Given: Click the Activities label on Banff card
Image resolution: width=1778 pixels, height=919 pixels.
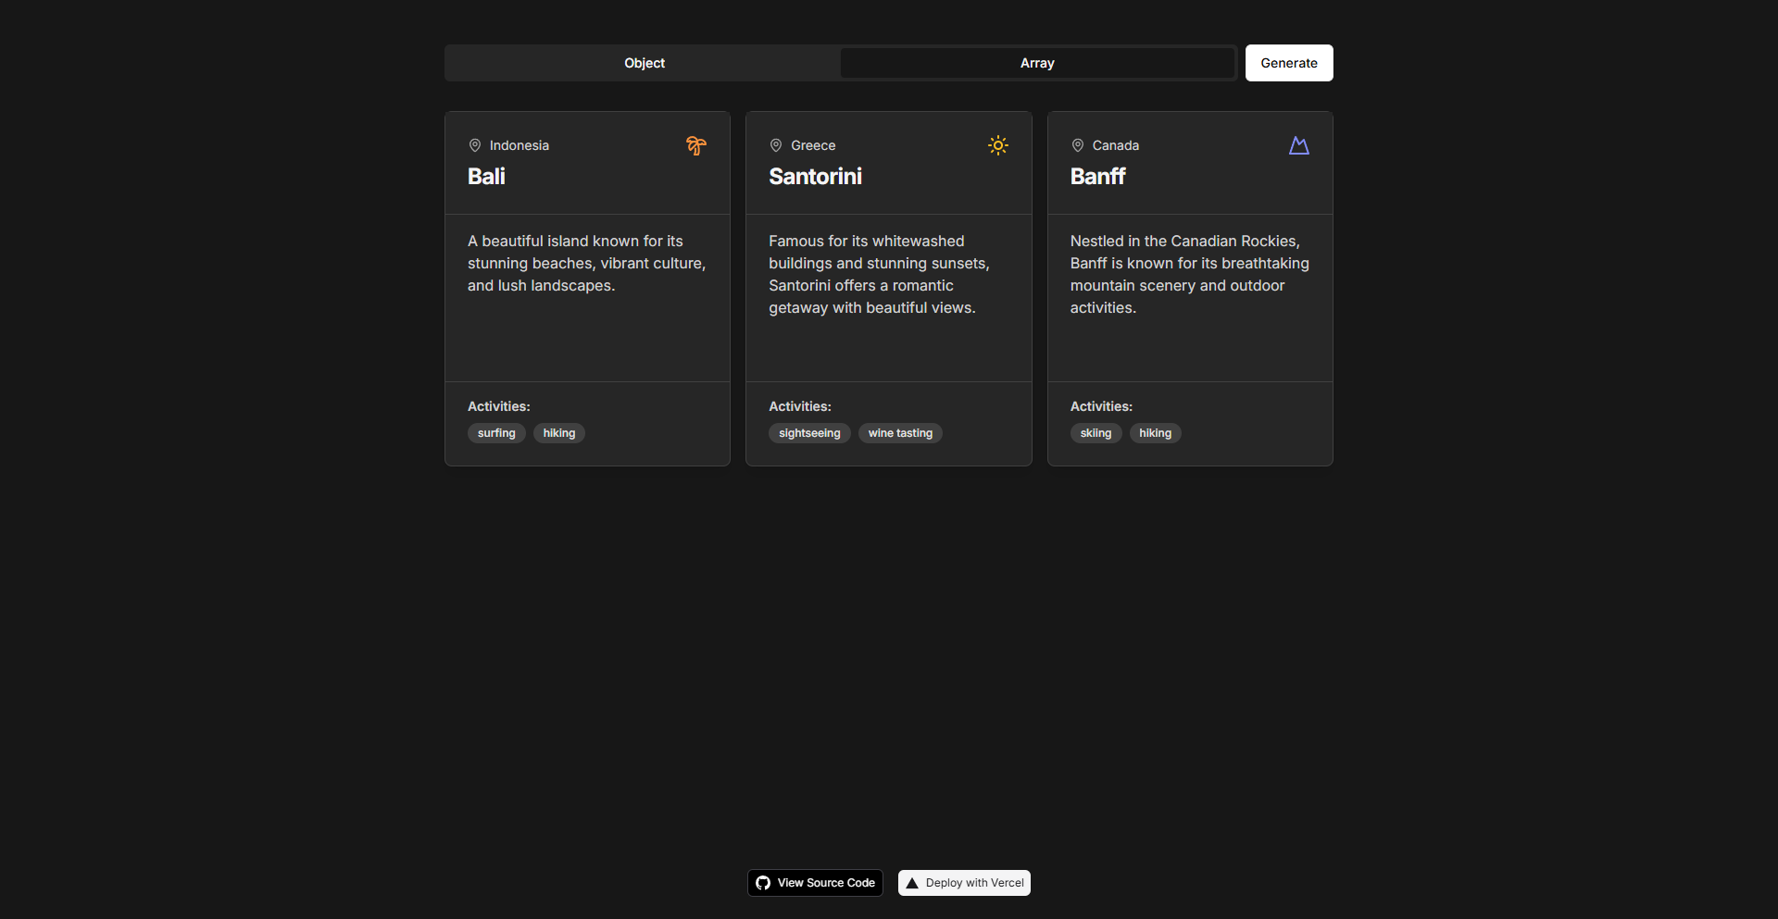Looking at the screenshot, I should point(1101,406).
